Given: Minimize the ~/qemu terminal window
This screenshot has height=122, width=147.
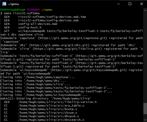Looking at the screenshot, I should (119, 4).
